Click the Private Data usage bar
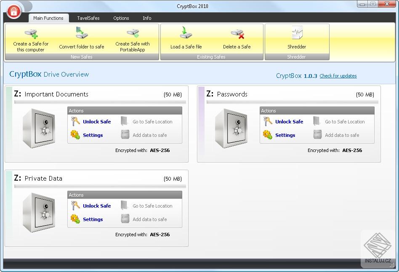Image resolution: width=399 pixels, height=272 pixels. (100, 187)
